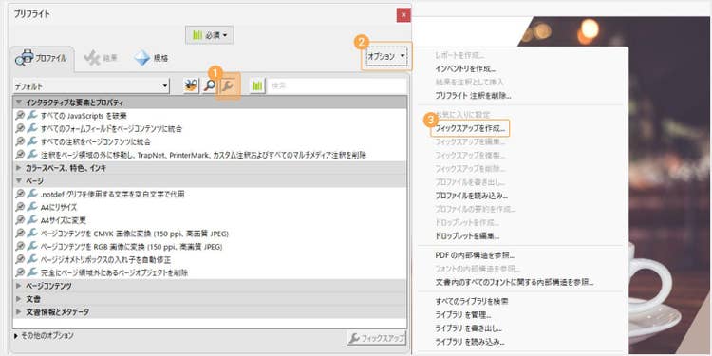This screenshot has height=356, width=712.
Task: Choose PDF の内部構造を参照... menu item
Action: pos(475,255)
